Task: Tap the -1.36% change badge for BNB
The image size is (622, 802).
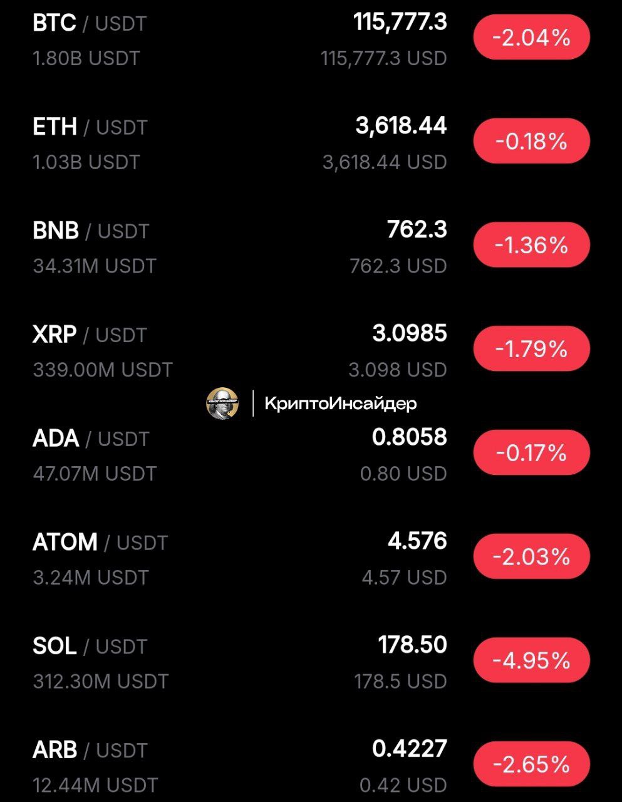Action: click(531, 245)
